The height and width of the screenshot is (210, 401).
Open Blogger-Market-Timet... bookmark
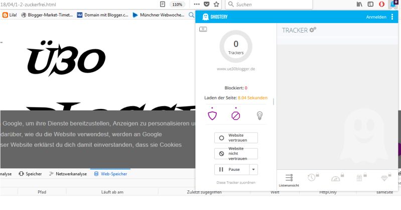pyautogui.click(x=47, y=15)
